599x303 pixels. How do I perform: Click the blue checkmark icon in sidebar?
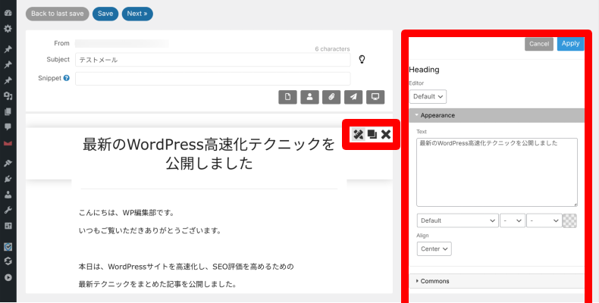[8, 247]
